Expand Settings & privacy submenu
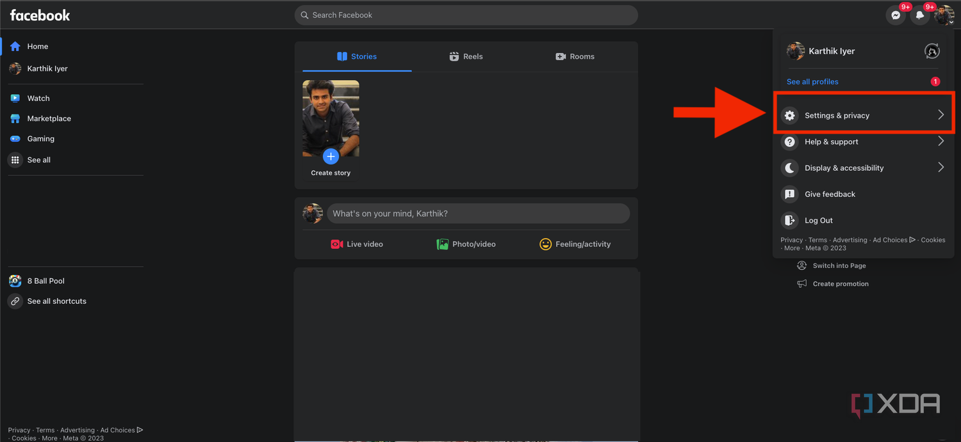The height and width of the screenshot is (442, 961). [863, 116]
